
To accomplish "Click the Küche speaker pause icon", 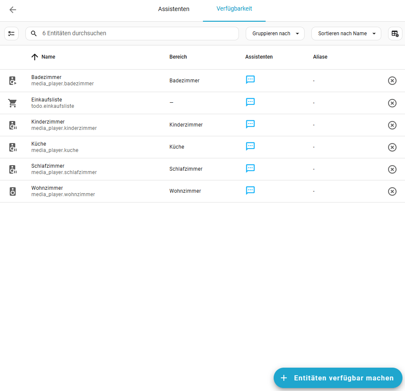I will click(13, 147).
